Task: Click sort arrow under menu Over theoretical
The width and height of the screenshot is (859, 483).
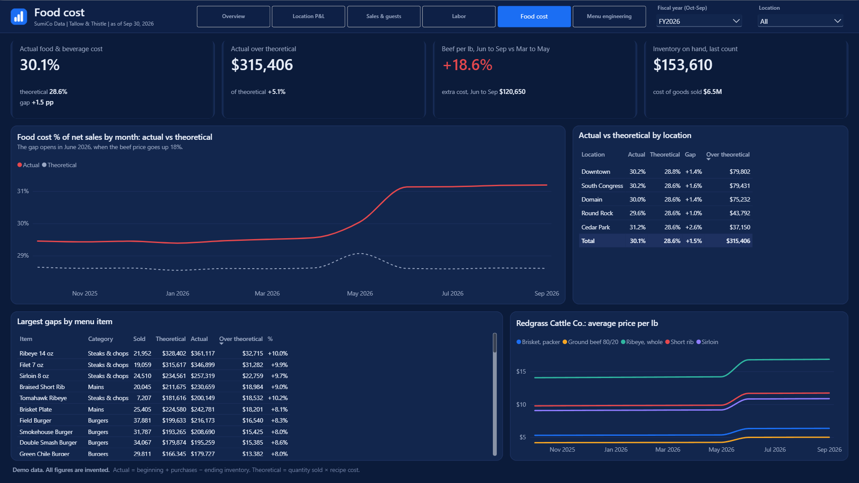Action: (221, 344)
